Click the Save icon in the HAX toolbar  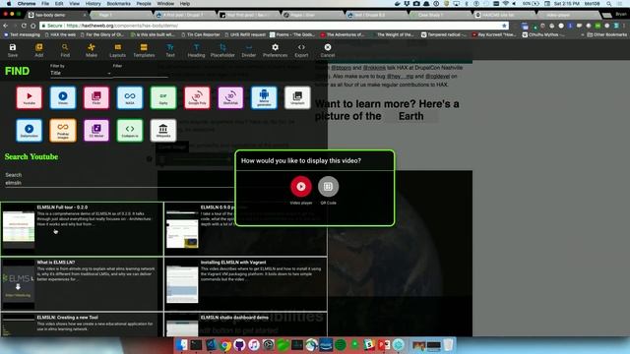13,50
